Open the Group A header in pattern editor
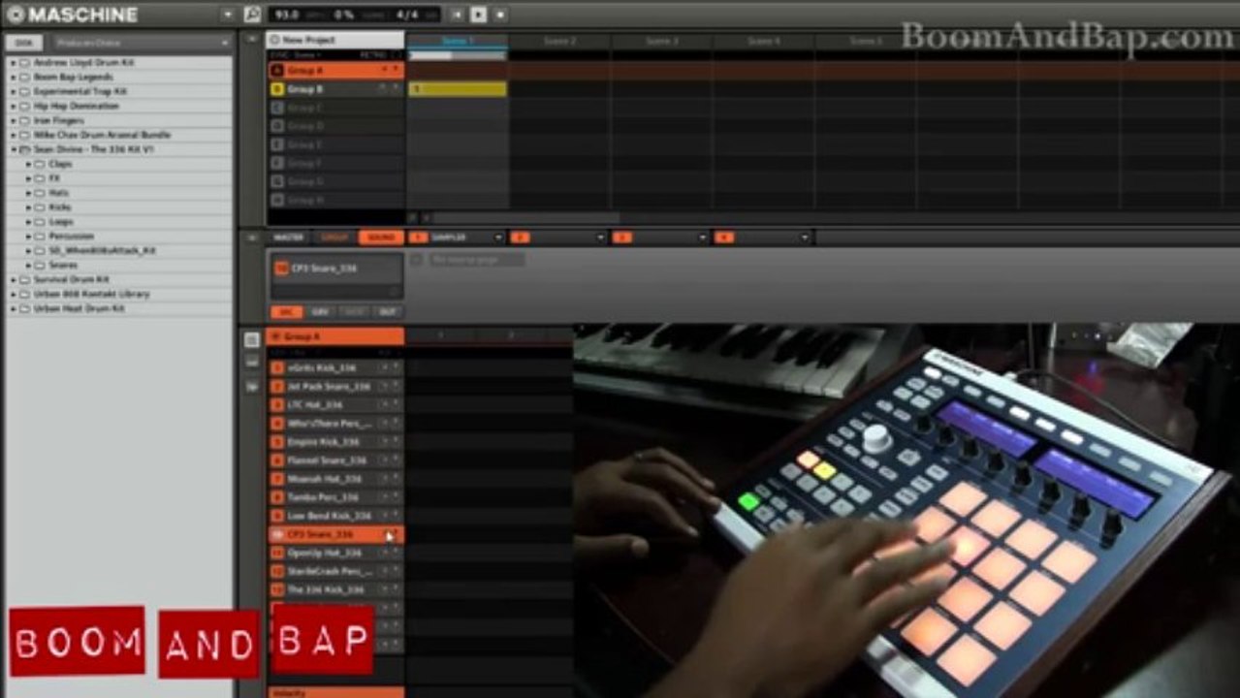The width and height of the screenshot is (1240, 698). (x=335, y=336)
